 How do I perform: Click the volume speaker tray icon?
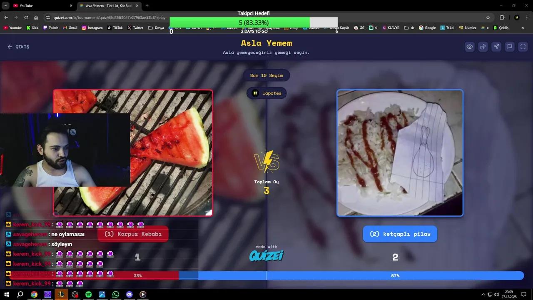point(496,295)
